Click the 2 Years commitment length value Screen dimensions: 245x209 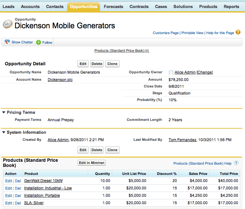pos(175,120)
